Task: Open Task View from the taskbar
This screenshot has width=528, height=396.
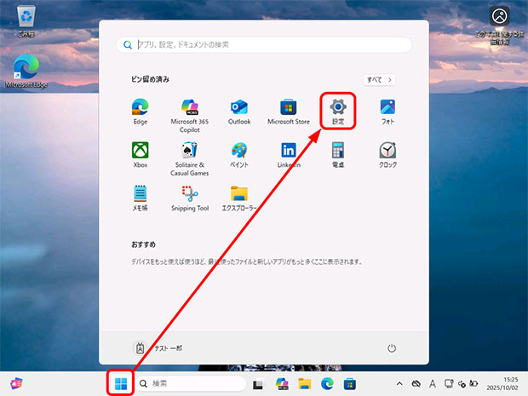Action: pyautogui.click(x=258, y=384)
